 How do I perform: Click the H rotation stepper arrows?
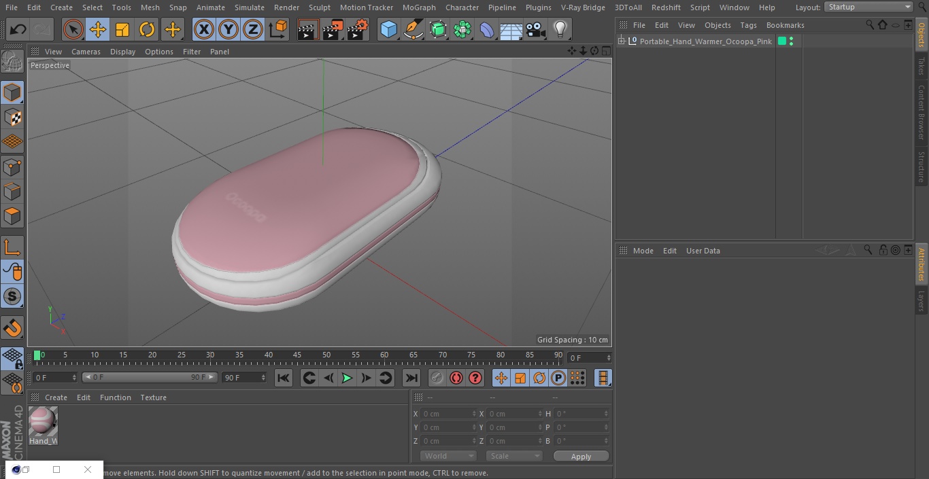(x=606, y=414)
